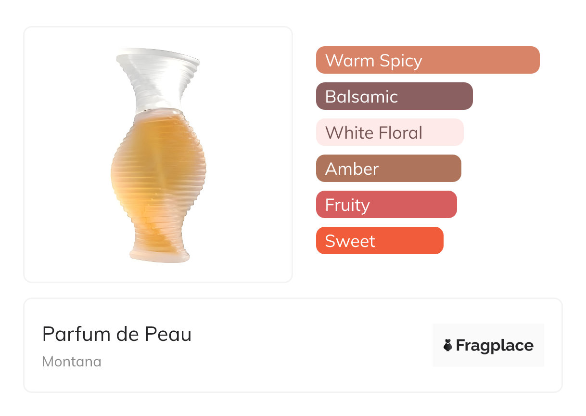
Task: Click the grey Fragplace logo badge
Action: point(488,332)
